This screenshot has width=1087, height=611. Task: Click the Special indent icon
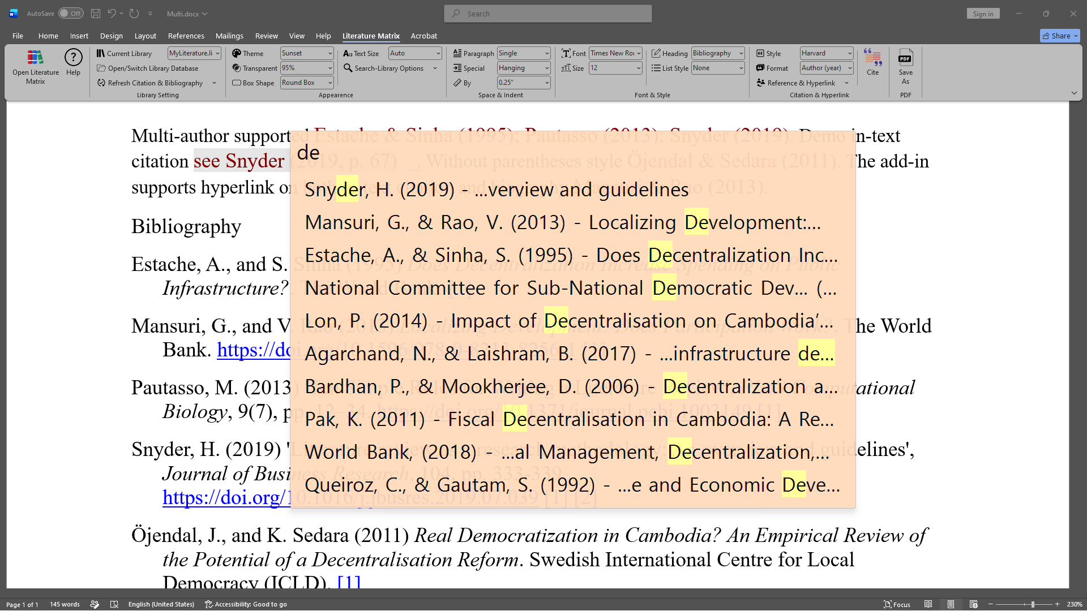click(x=457, y=68)
